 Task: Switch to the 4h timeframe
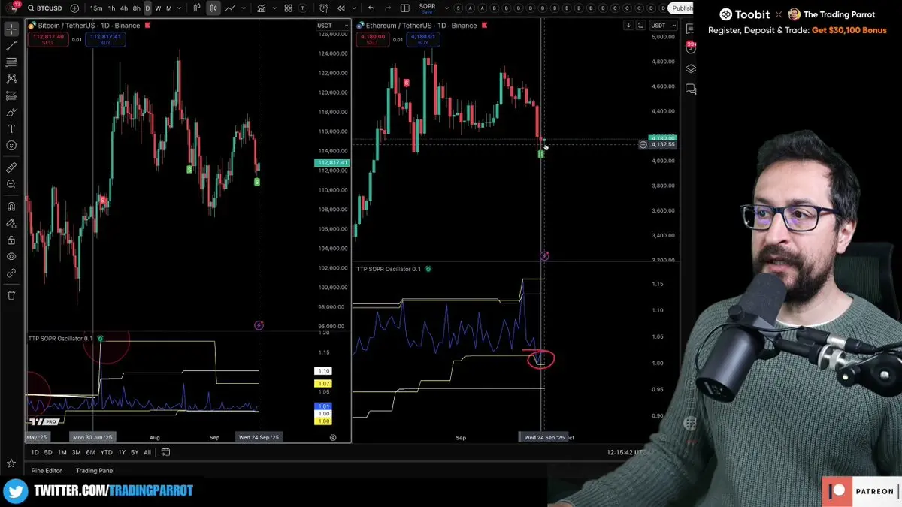(124, 8)
